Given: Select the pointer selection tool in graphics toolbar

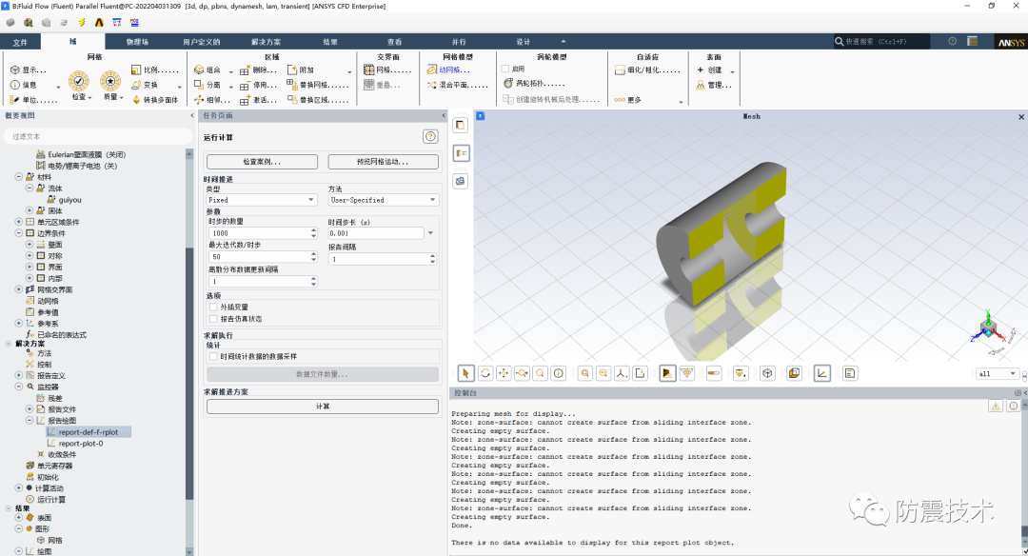Looking at the screenshot, I should tap(465, 372).
